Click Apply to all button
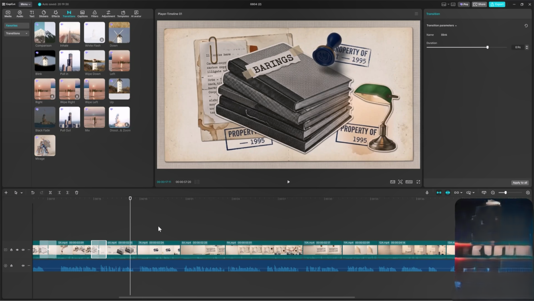Image resolution: width=534 pixels, height=301 pixels. tap(520, 183)
